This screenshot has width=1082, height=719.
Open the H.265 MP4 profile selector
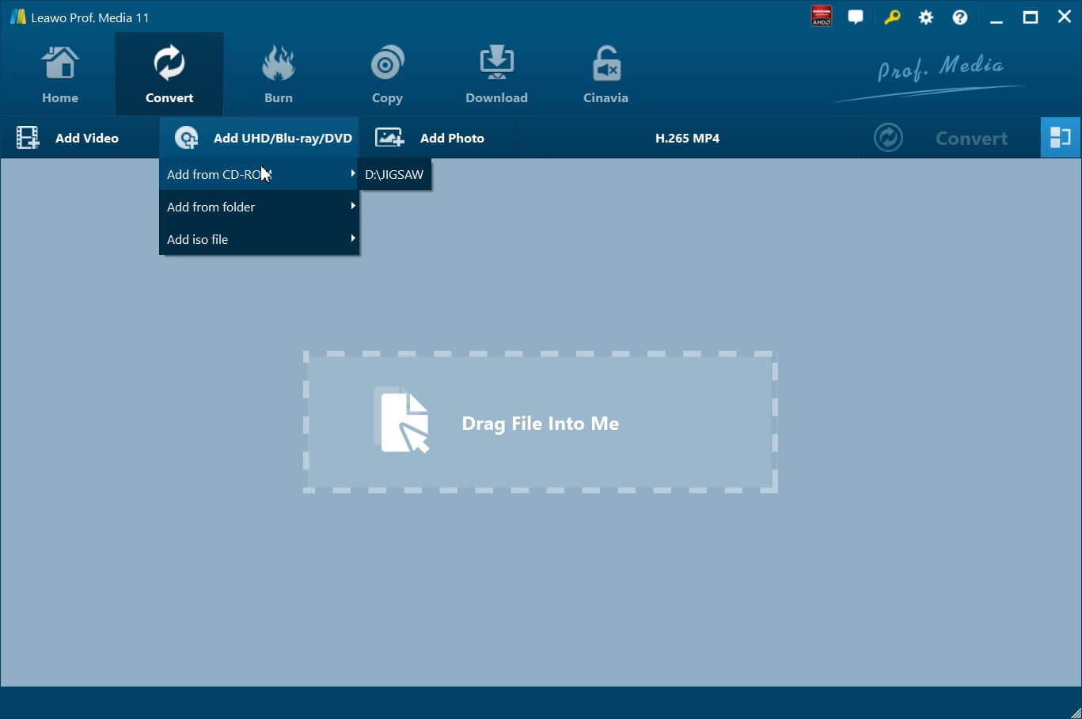pyautogui.click(x=688, y=137)
